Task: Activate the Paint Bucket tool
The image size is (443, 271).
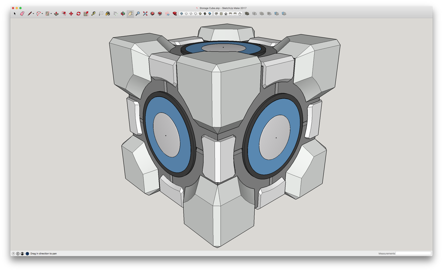Action: click(108, 14)
